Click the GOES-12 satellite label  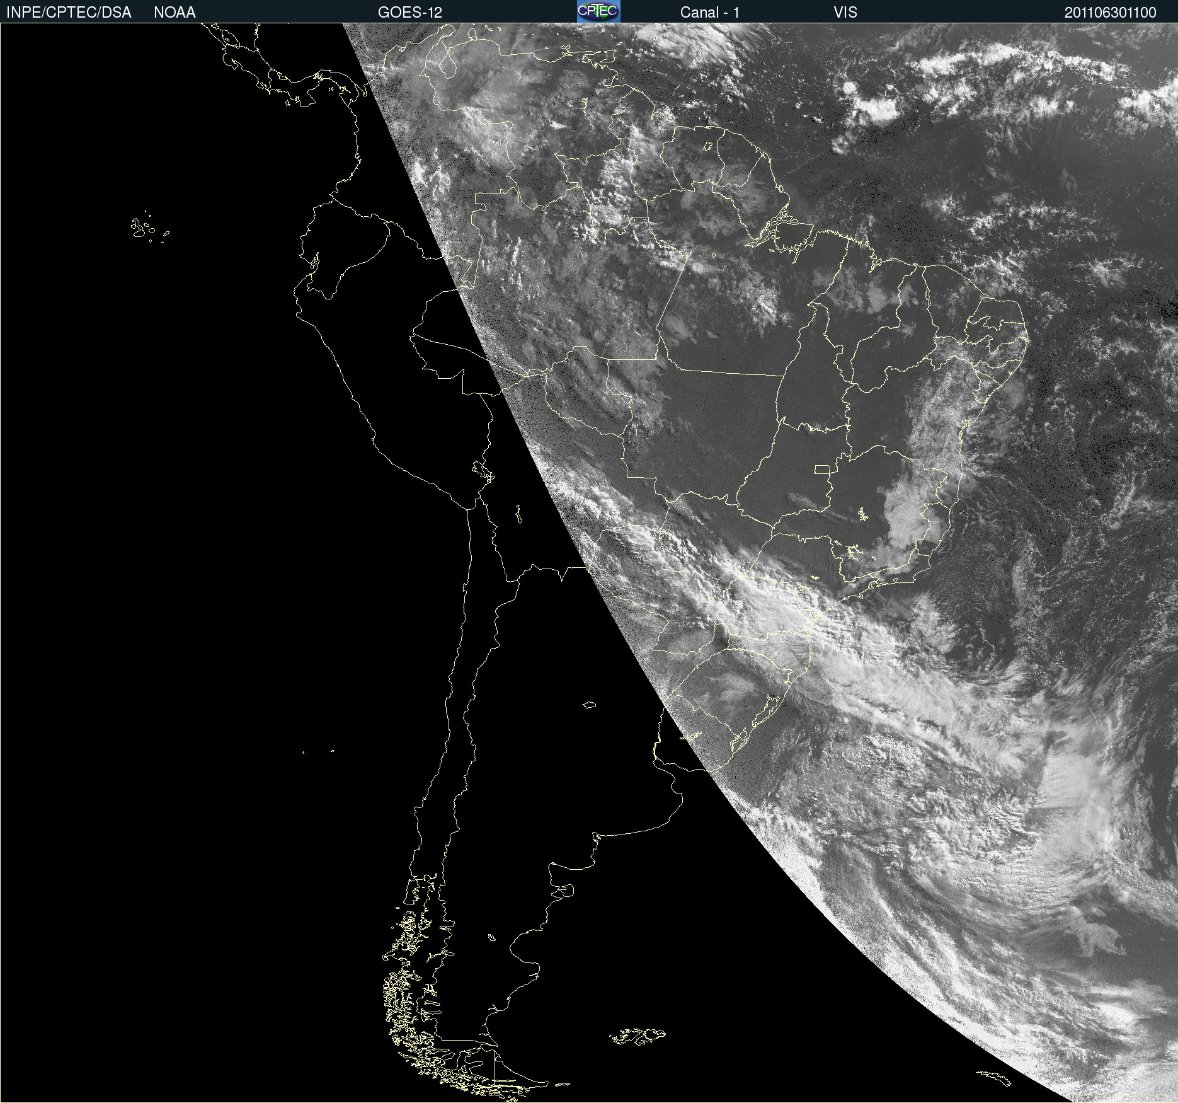point(410,13)
